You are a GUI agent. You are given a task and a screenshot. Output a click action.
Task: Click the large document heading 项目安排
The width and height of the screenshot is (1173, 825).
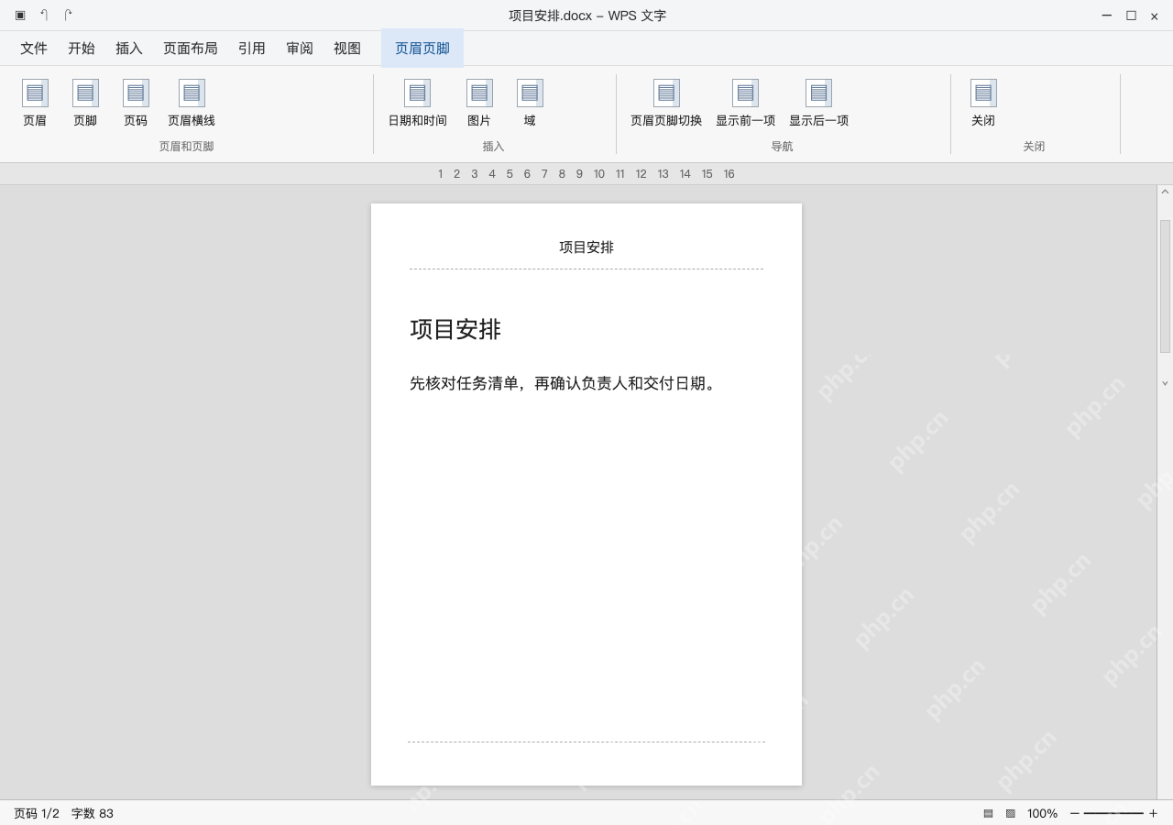[x=455, y=329]
